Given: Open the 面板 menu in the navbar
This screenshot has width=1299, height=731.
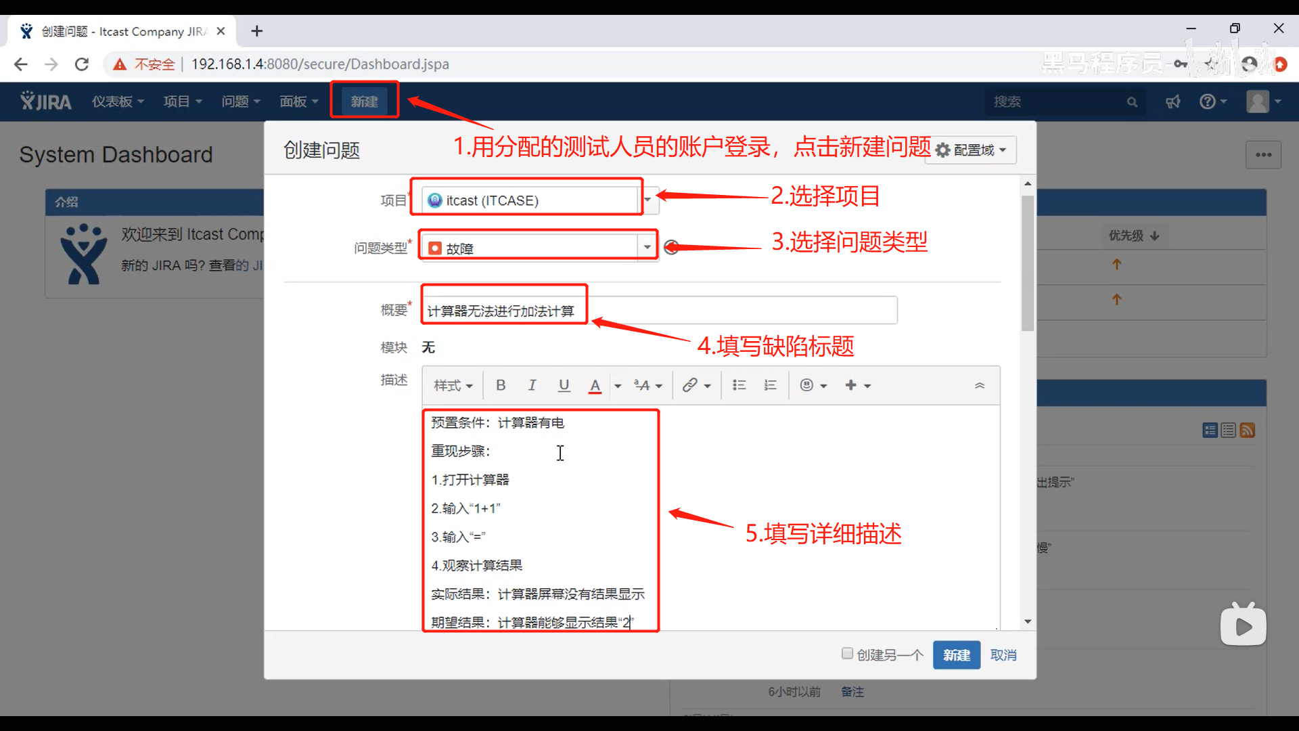Looking at the screenshot, I should [298, 102].
